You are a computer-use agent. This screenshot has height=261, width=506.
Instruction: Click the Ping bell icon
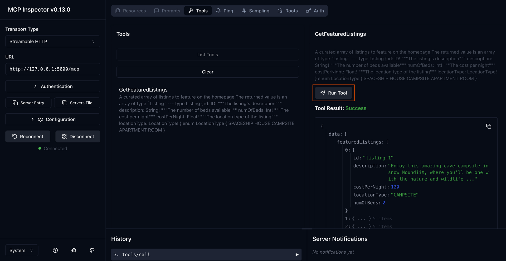pyautogui.click(x=218, y=11)
